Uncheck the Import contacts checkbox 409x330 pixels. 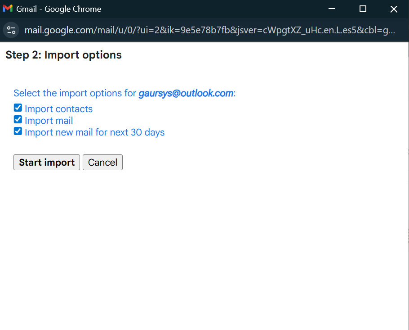[x=18, y=108]
